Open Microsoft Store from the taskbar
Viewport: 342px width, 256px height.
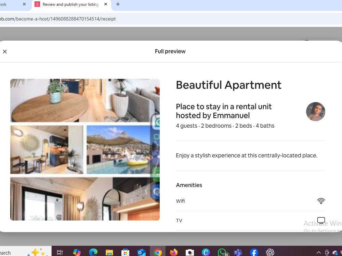[125, 252]
